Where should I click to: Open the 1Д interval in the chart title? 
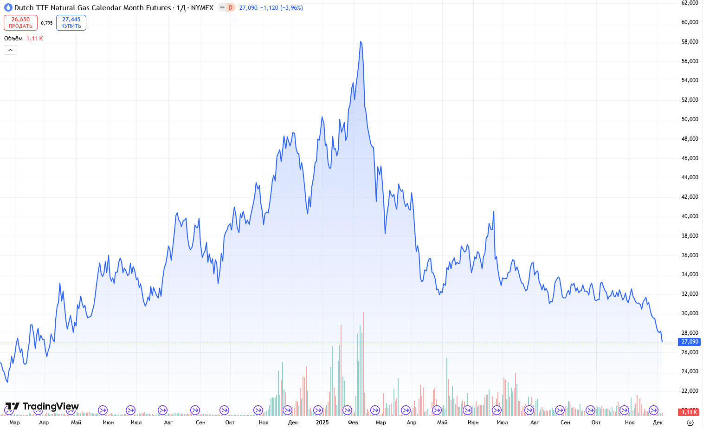tap(181, 8)
